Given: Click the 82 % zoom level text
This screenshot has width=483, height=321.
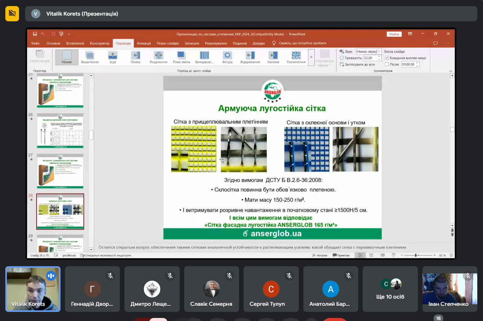Looking at the screenshot, I should 442,255.
